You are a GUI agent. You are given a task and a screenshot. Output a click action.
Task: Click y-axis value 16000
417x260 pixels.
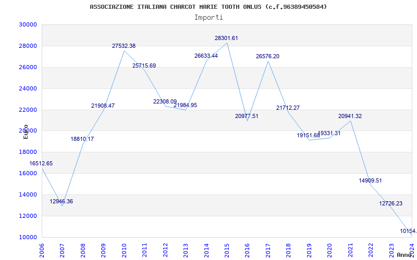pyautogui.click(x=28, y=173)
